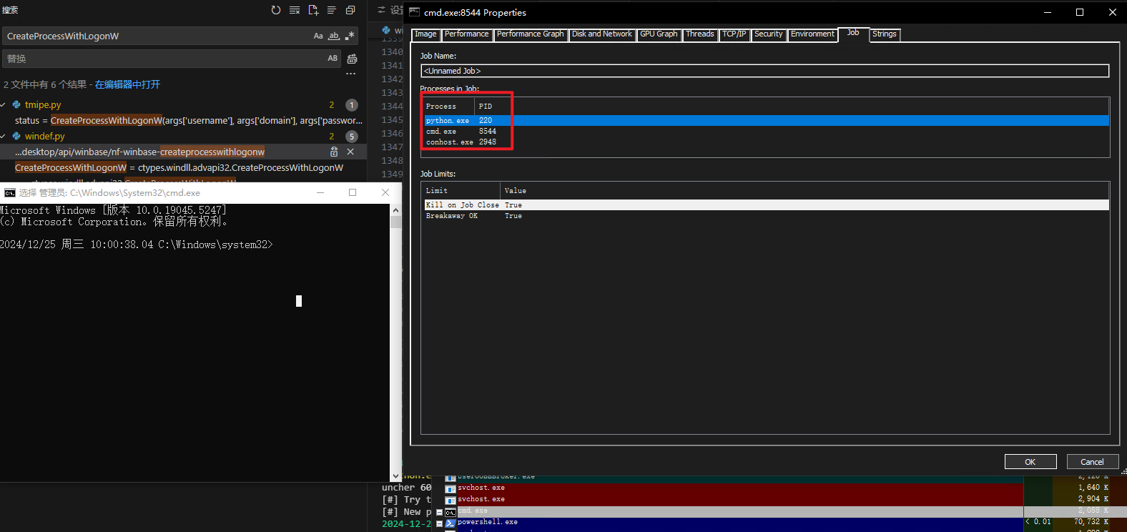
Task: Open the Environment tab
Action: [812, 34]
